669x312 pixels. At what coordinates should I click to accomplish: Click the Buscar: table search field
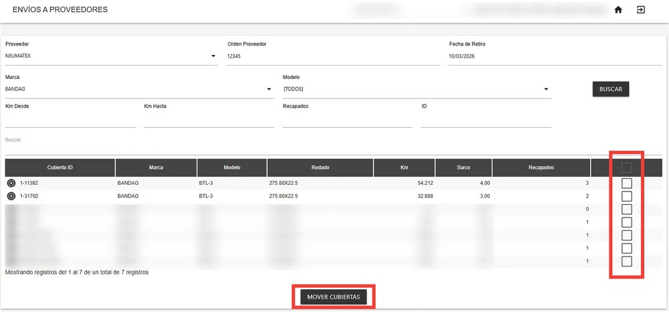[x=333, y=148]
